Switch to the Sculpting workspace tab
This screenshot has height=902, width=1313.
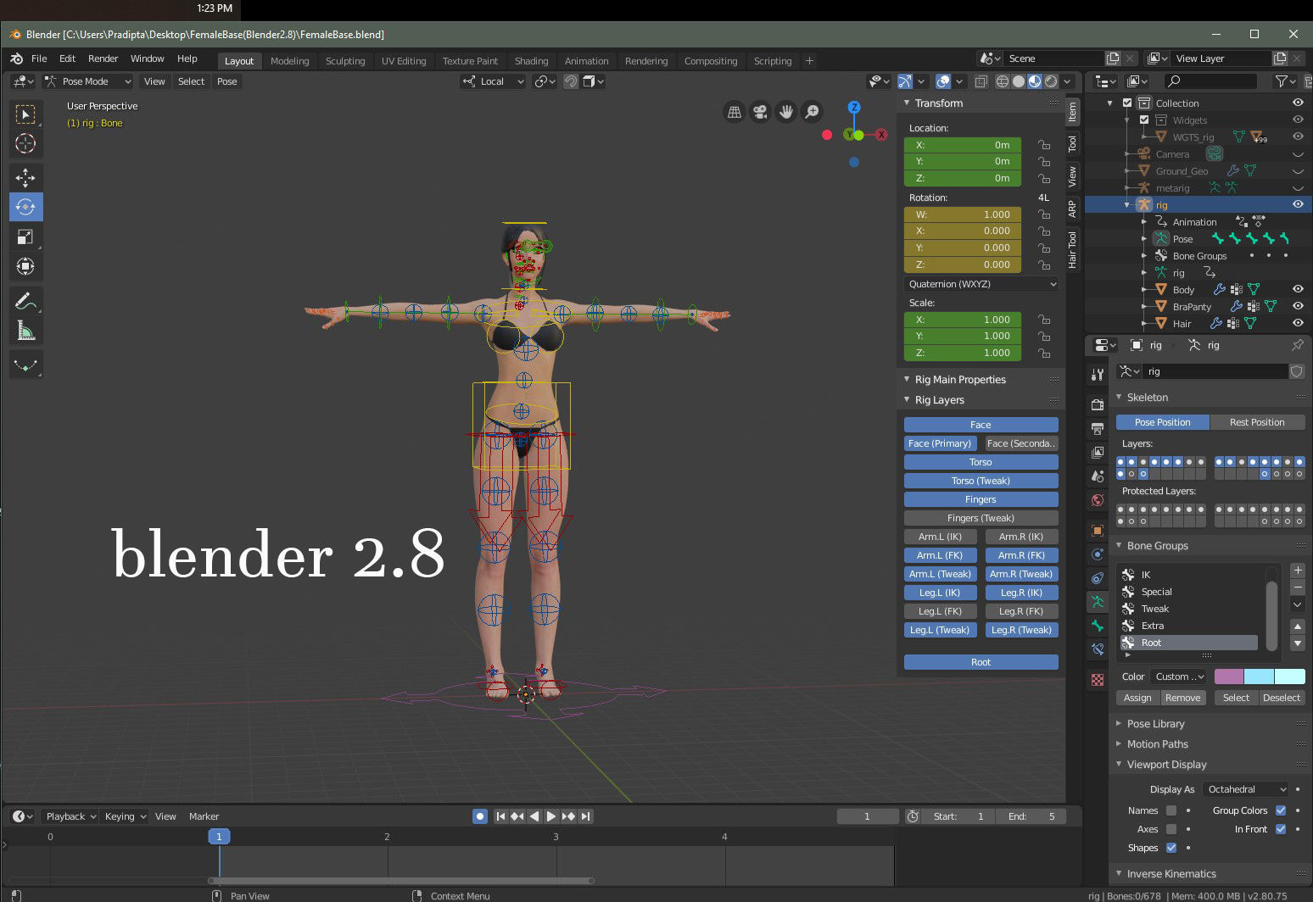coord(345,61)
